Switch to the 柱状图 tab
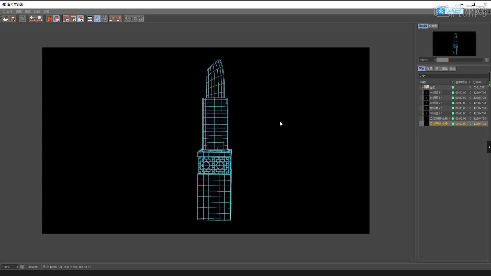 (x=433, y=26)
